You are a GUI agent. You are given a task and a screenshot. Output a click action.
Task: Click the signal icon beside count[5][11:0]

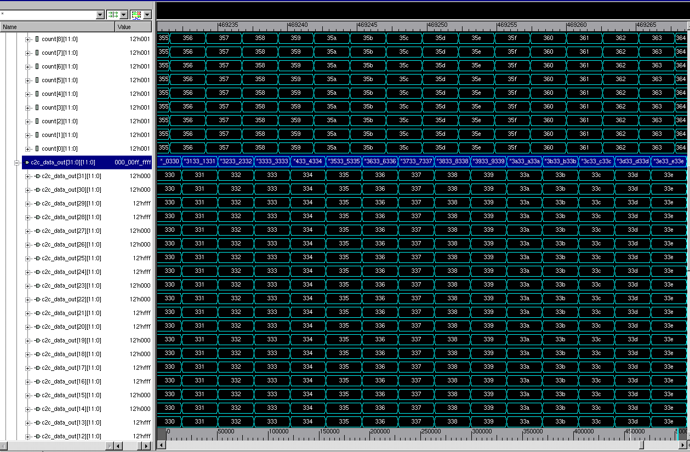point(37,80)
